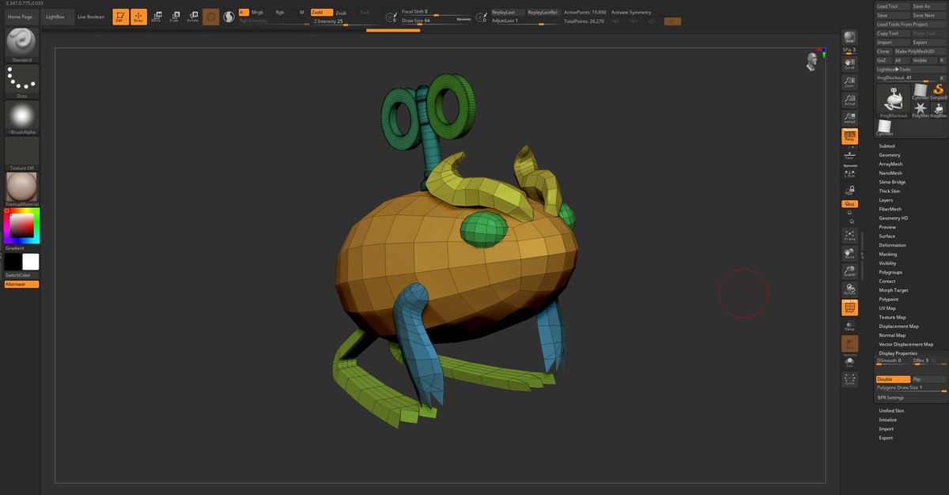The image size is (949, 495).
Task: Click the Zoom3D icon
Action: tap(849, 271)
